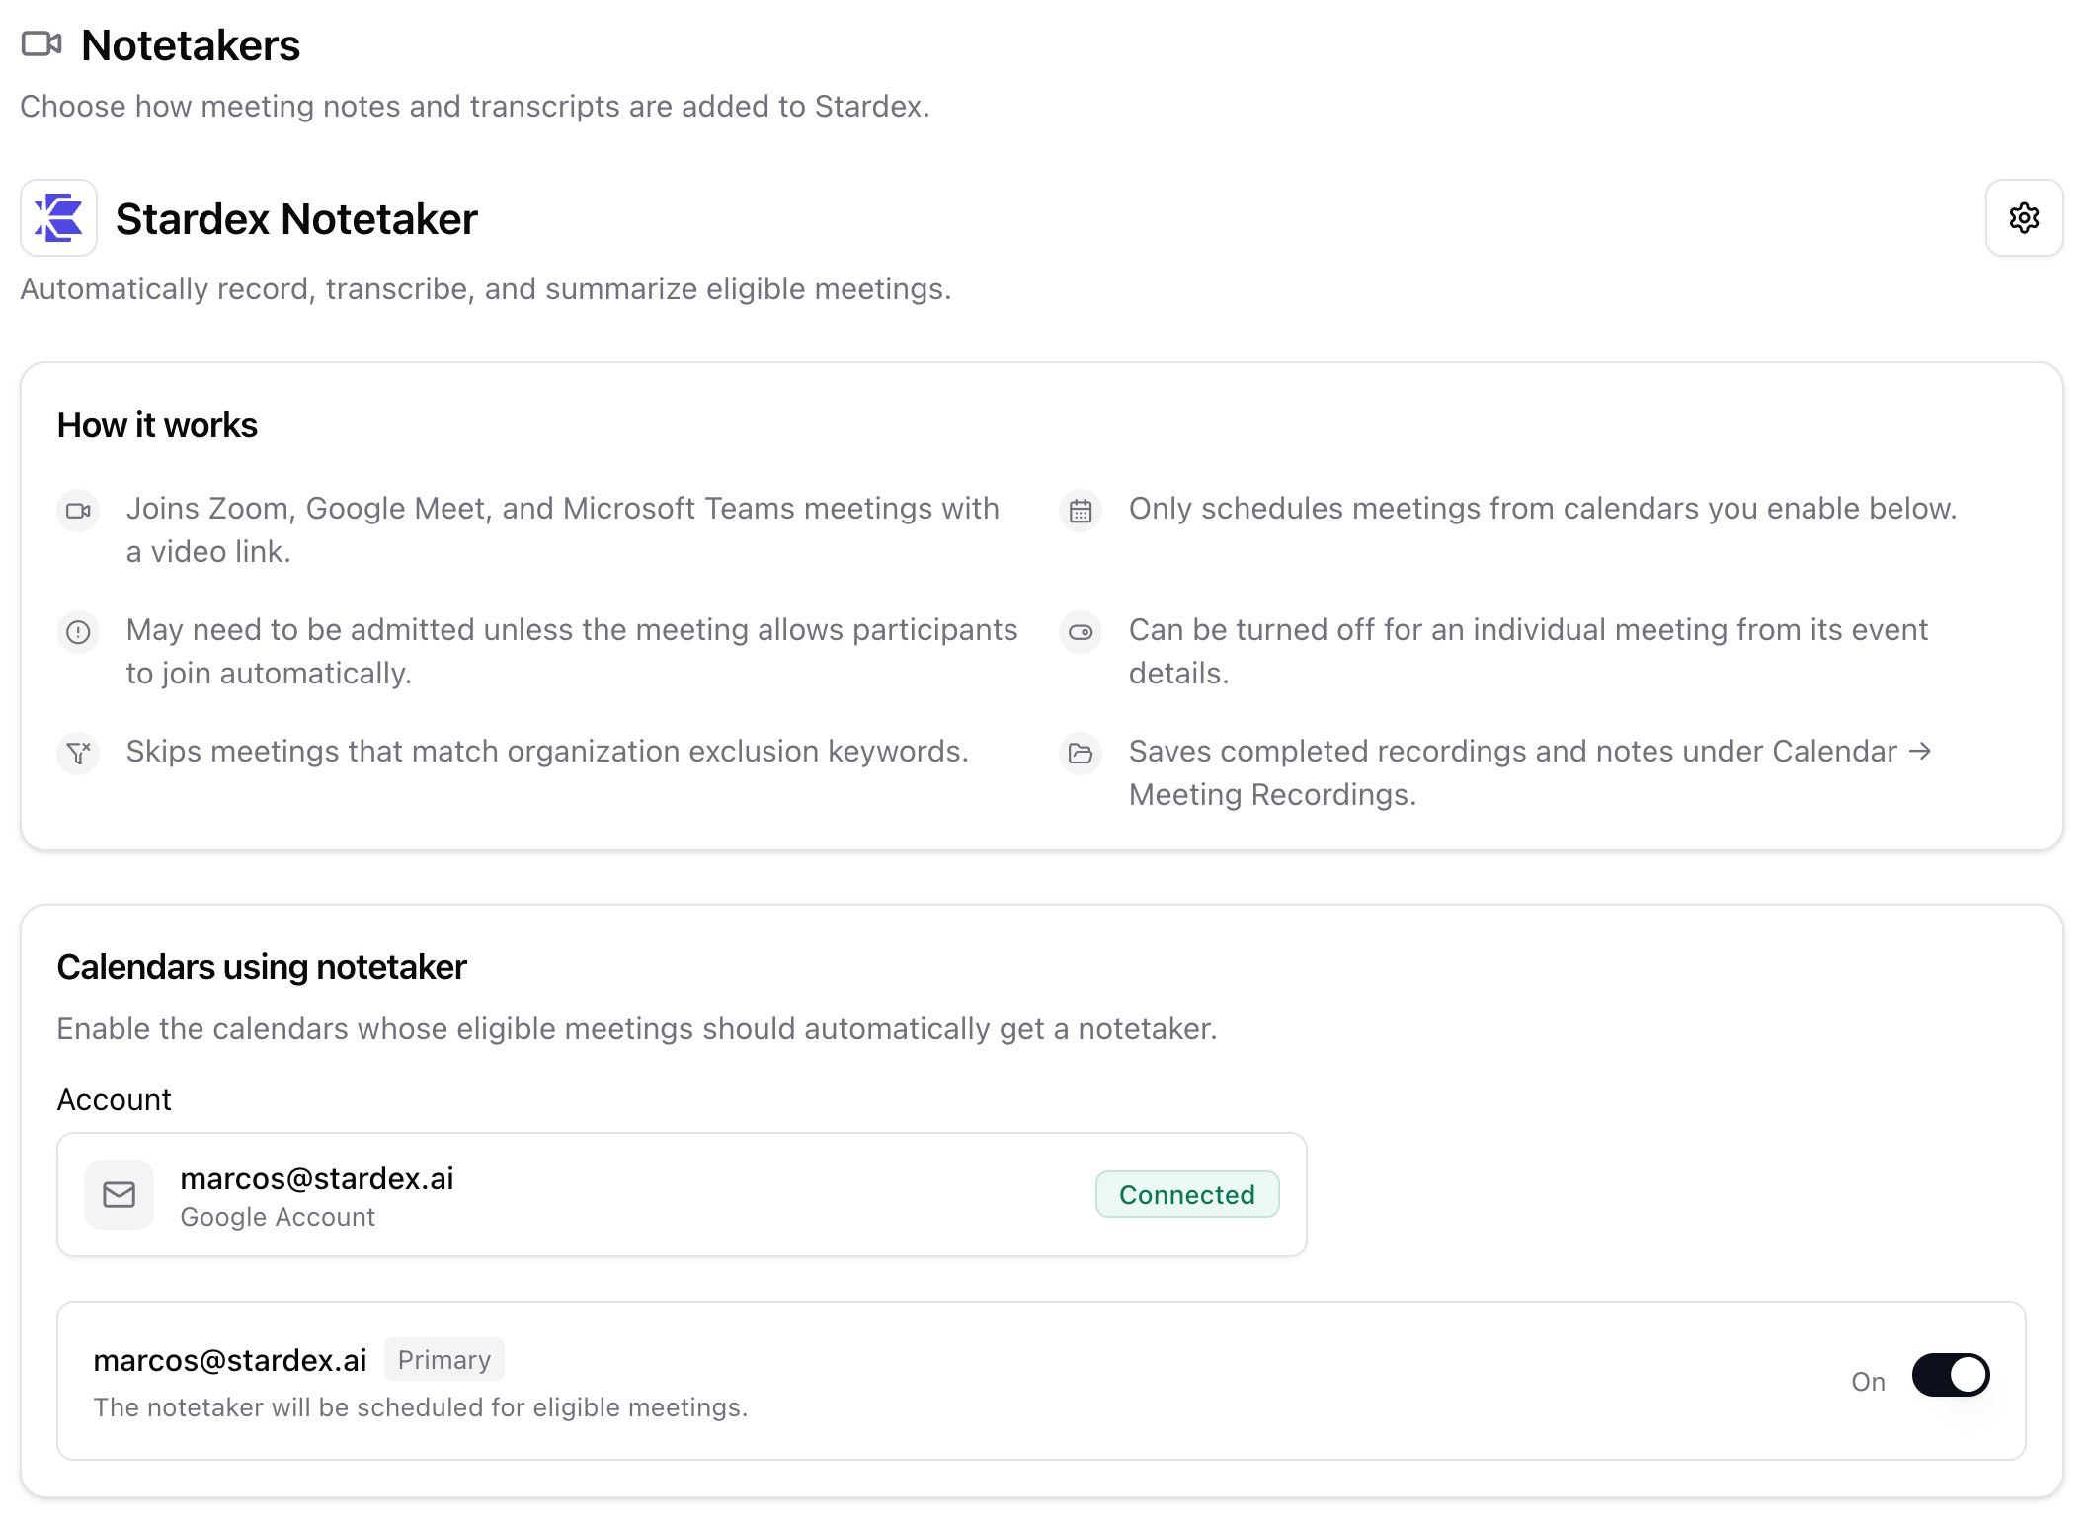Image resolution: width=2092 pixels, height=1525 pixels.
Task: Click "Skips meetings that match" text
Action: (547, 752)
